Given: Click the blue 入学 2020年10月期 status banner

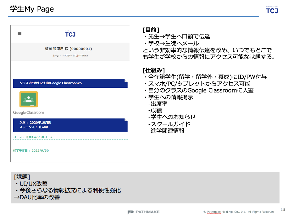Looking at the screenshot, I should [x=70, y=125].
